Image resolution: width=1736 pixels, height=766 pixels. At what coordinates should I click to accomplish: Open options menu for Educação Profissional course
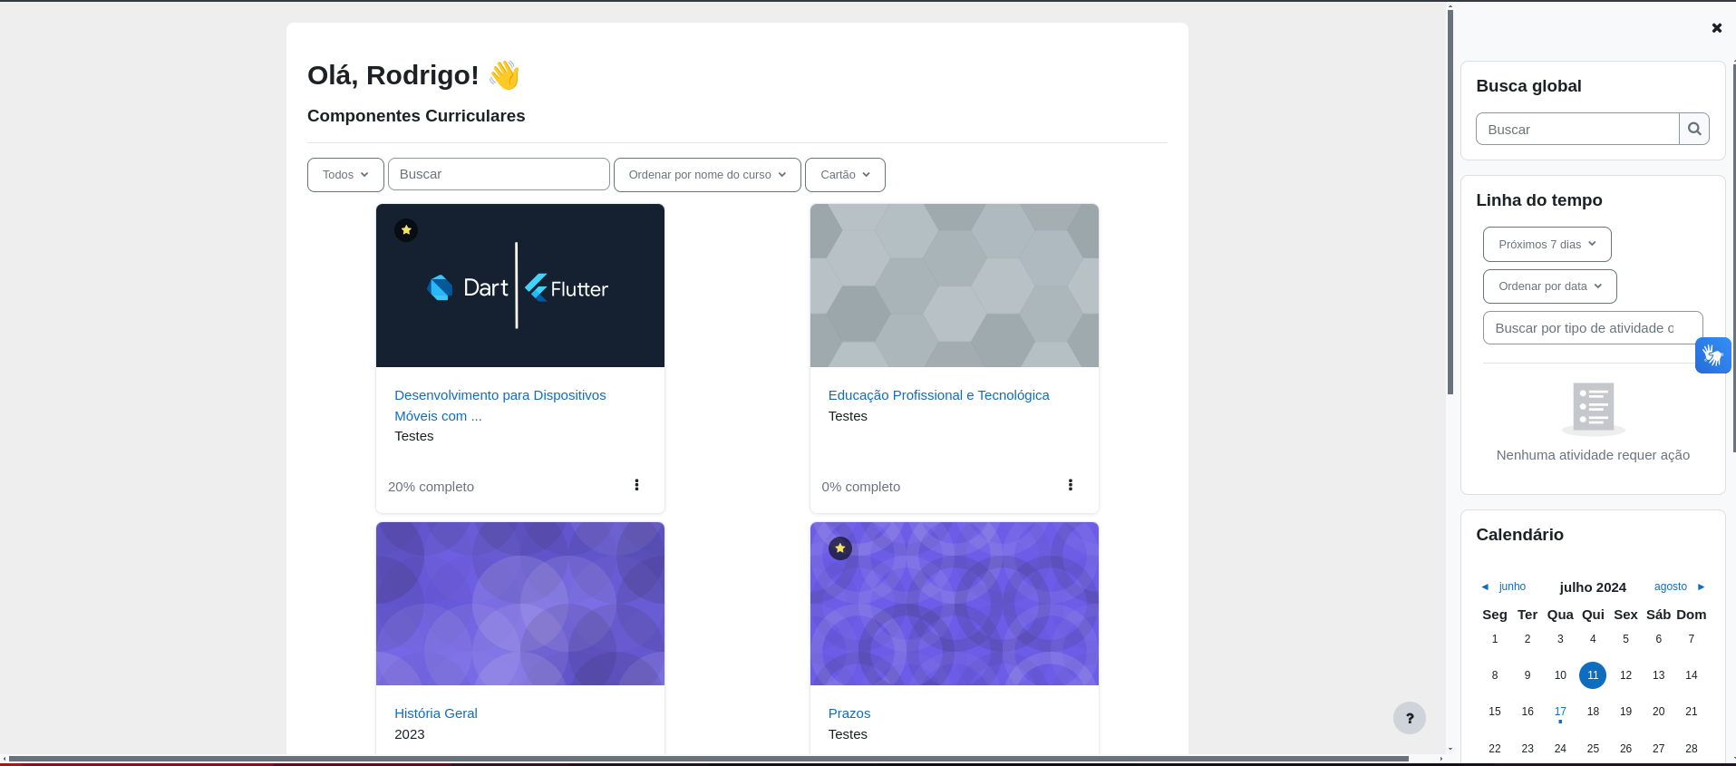click(x=1070, y=485)
